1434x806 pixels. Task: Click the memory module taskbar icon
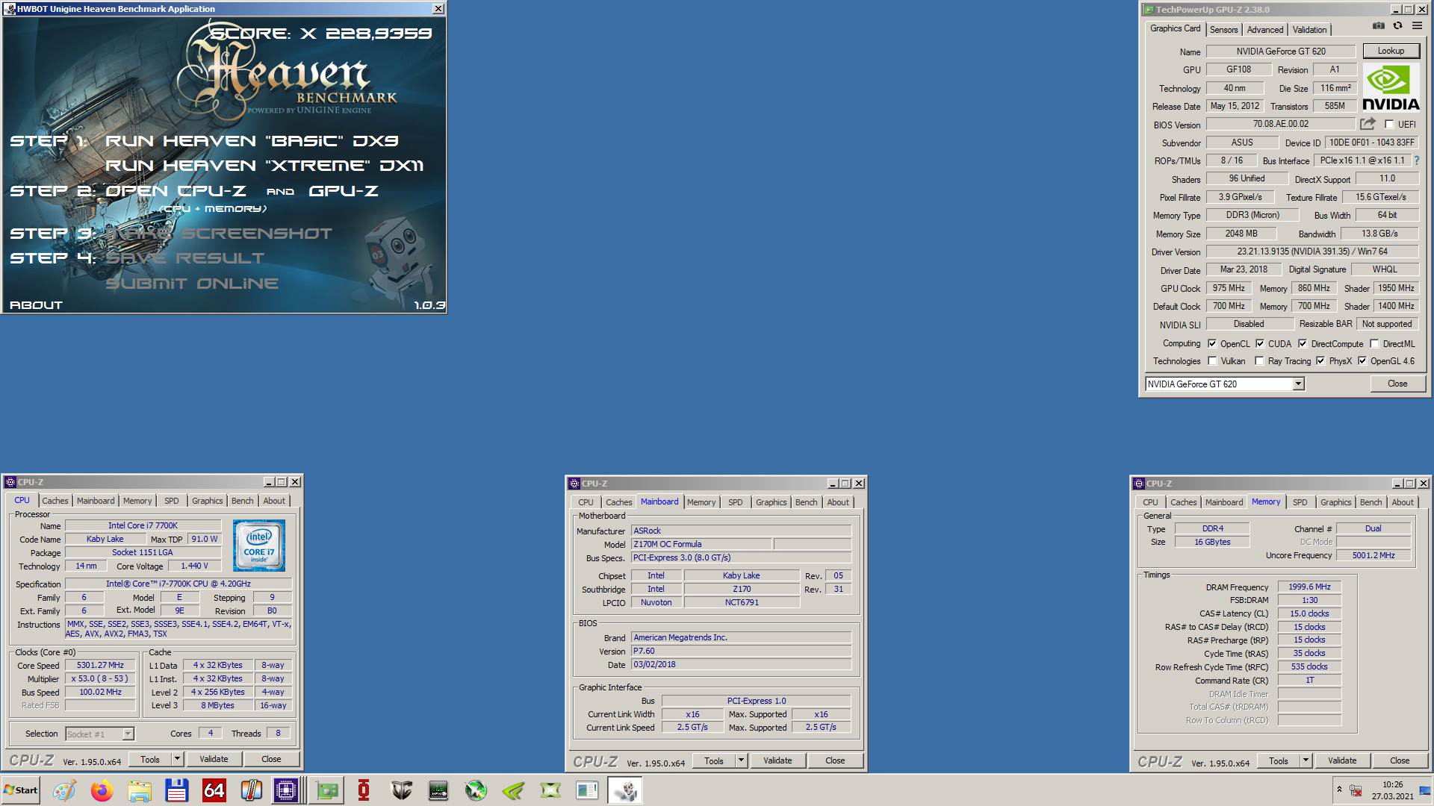tap(438, 790)
